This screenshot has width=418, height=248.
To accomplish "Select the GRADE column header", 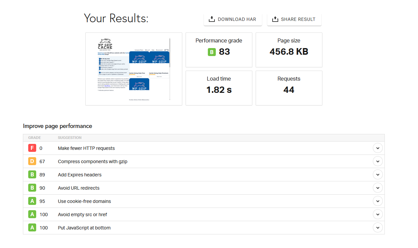I will [34, 138].
